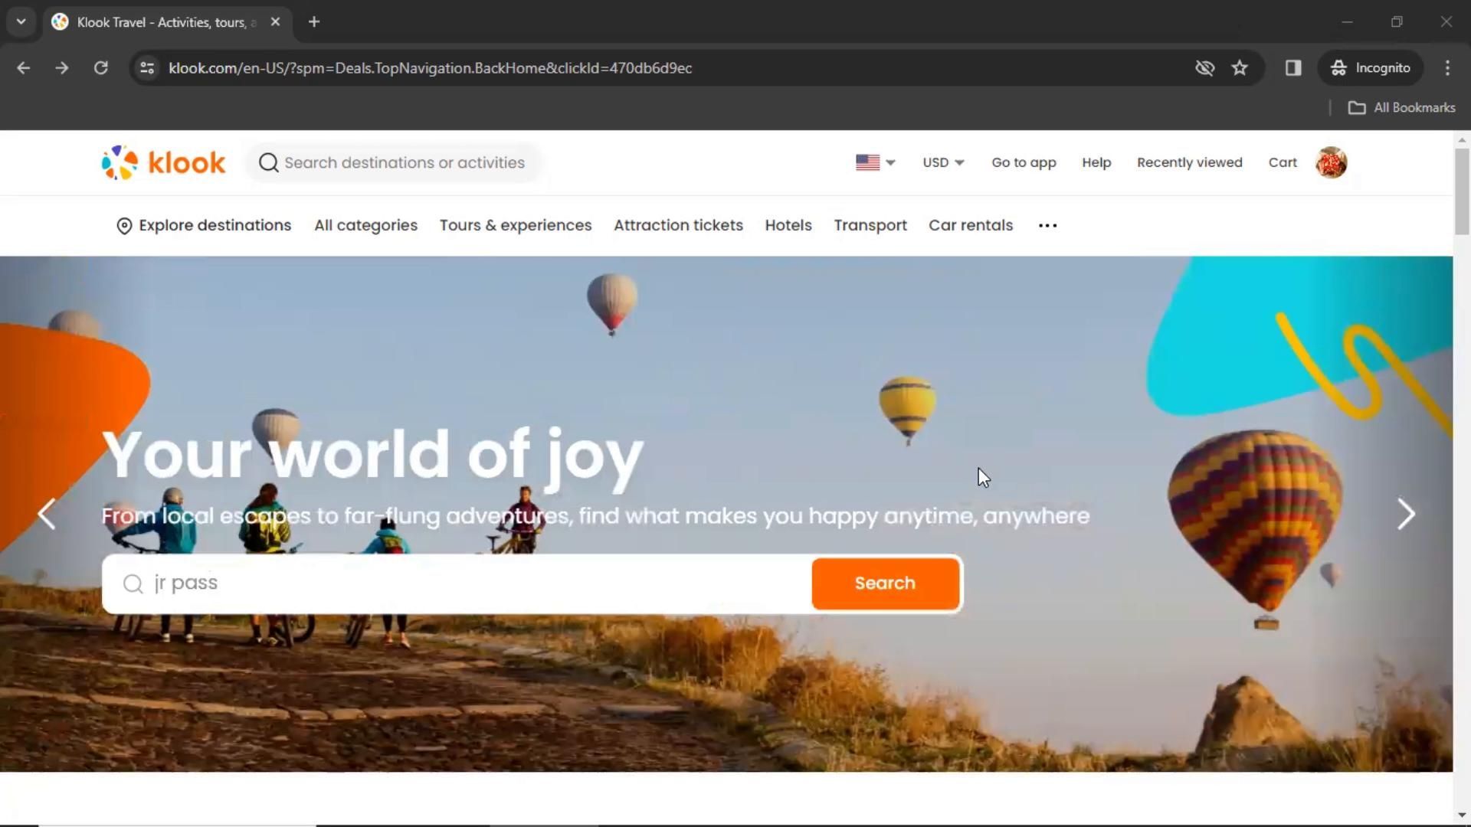1471x827 pixels.
Task: Open the Chrome three-dot menu
Action: [x=1447, y=68]
